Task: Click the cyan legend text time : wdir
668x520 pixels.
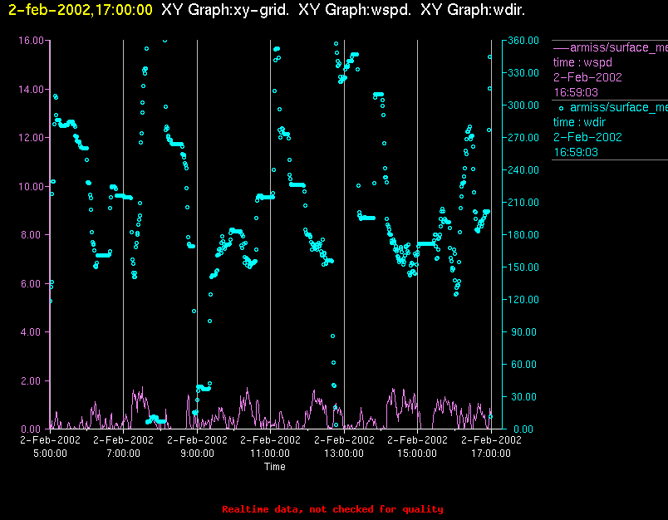Action: point(579,122)
